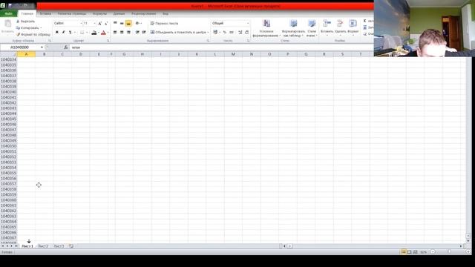
Task: Open the Вид ribbon tab
Action: tap(166, 13)
